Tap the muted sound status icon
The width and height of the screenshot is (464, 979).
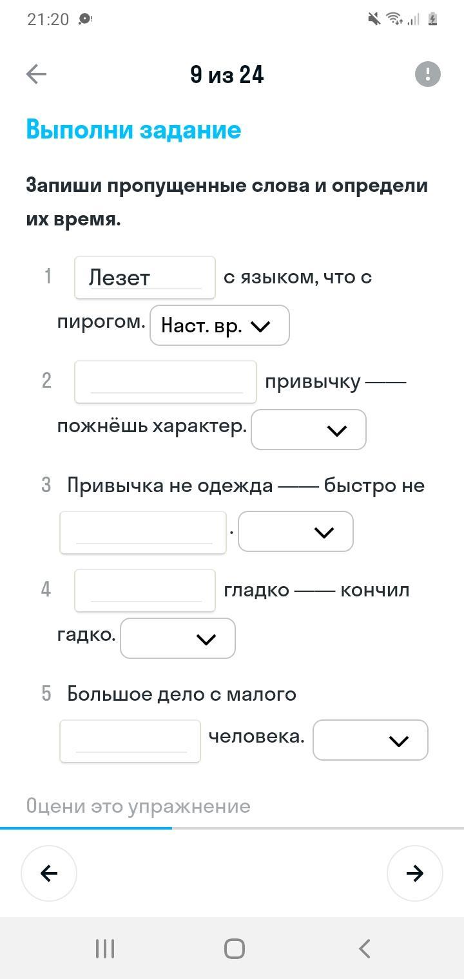[374, 19]
